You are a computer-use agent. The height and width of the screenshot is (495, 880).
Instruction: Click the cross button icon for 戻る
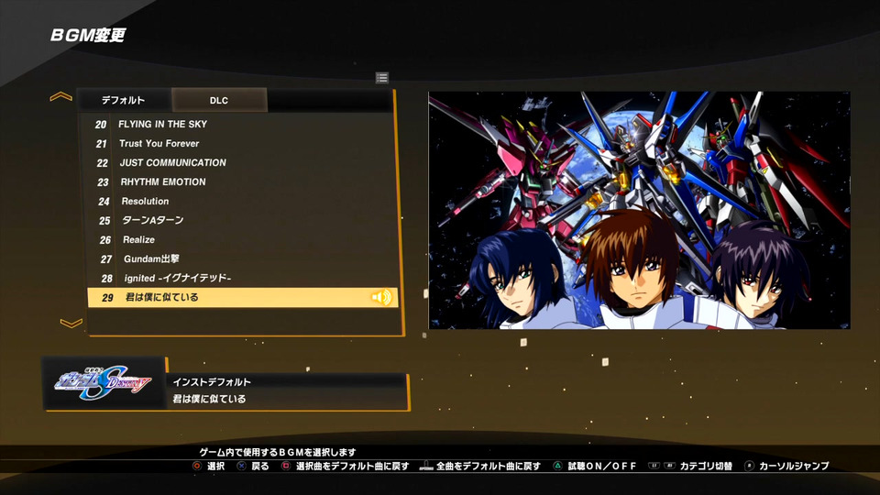click(x=241, y=466)
